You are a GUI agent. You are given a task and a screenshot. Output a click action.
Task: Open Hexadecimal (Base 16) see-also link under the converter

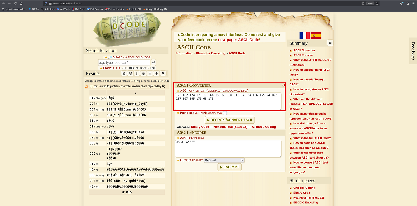point(231,127)
